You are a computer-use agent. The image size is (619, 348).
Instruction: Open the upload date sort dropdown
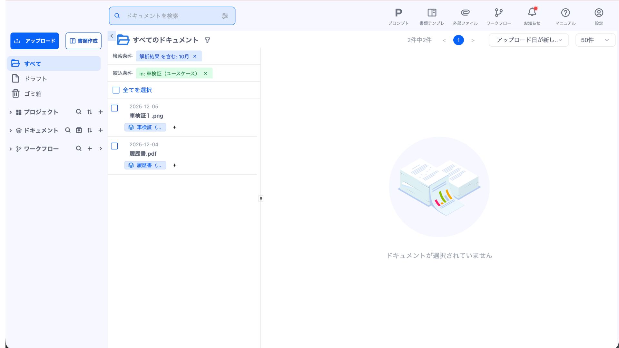529,40
